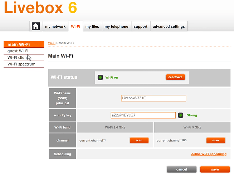Viewport: 234px width, 178px height.
Task: Click the 'current channel:100' text
Action: coord(172,140)
